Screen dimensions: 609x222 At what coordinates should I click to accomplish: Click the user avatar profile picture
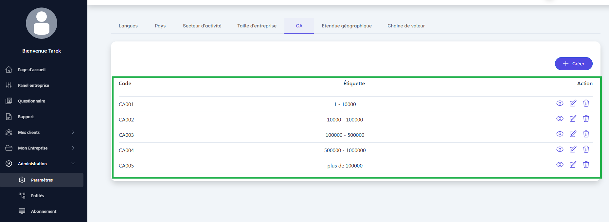(x=42, y=23)
